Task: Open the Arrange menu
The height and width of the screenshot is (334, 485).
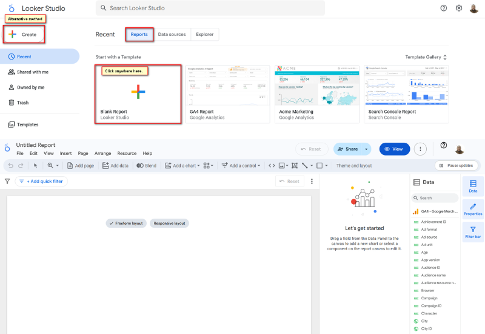Action: tap(102, 154)
